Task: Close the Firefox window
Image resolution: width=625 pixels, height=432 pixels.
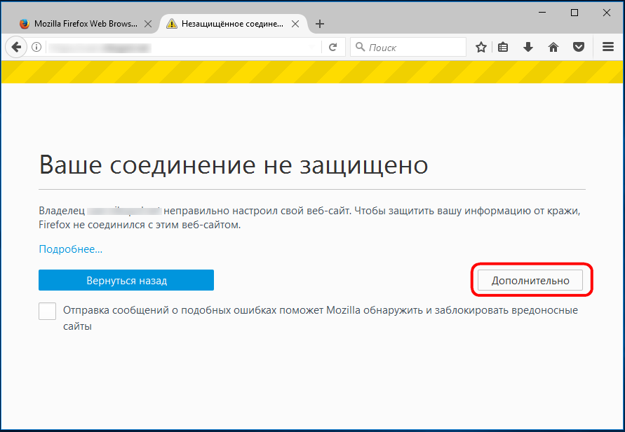Action: point(607,13)
